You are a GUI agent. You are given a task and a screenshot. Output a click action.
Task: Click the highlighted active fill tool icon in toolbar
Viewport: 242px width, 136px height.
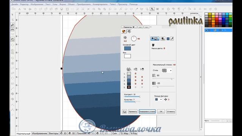pos(152,9)
